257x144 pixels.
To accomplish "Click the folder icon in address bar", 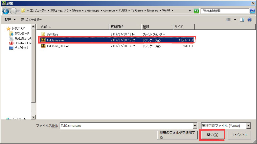I will pyautogui.click(x=23, y=11).
